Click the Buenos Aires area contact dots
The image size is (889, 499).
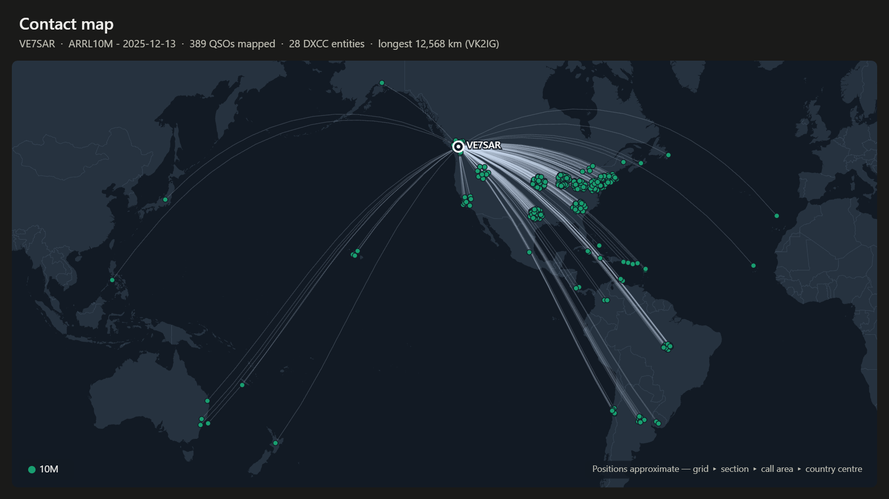(x=641, y=420)
